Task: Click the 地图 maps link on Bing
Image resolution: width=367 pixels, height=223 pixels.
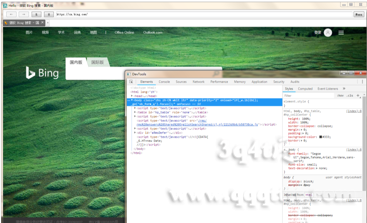Action: 93,32
